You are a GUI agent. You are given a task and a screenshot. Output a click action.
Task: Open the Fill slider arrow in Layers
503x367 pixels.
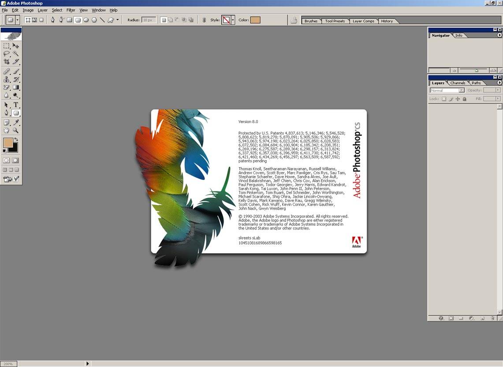pos(498,98)
